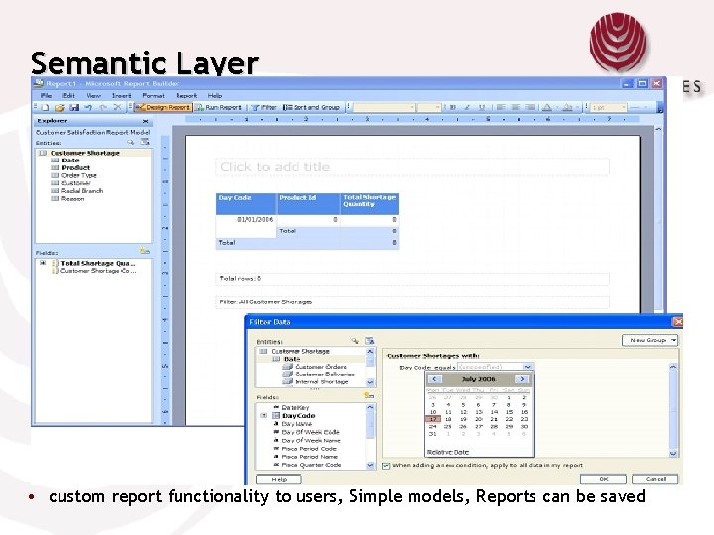Click the font color swatch icon
Viewport: 714px width, 535px height.
pos(547,108)
